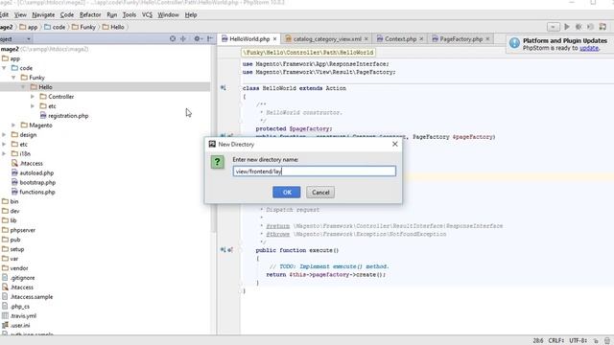The height and width of the screenshot is (345, 614).
Task: Click the new directory name field
Action: [x=314, y=172]
